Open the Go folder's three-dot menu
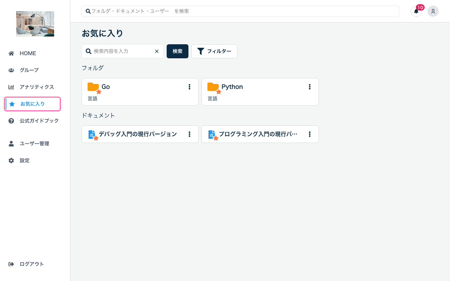Image resolution: width=450 pixels, height=281 pixels. coord(189,87)
